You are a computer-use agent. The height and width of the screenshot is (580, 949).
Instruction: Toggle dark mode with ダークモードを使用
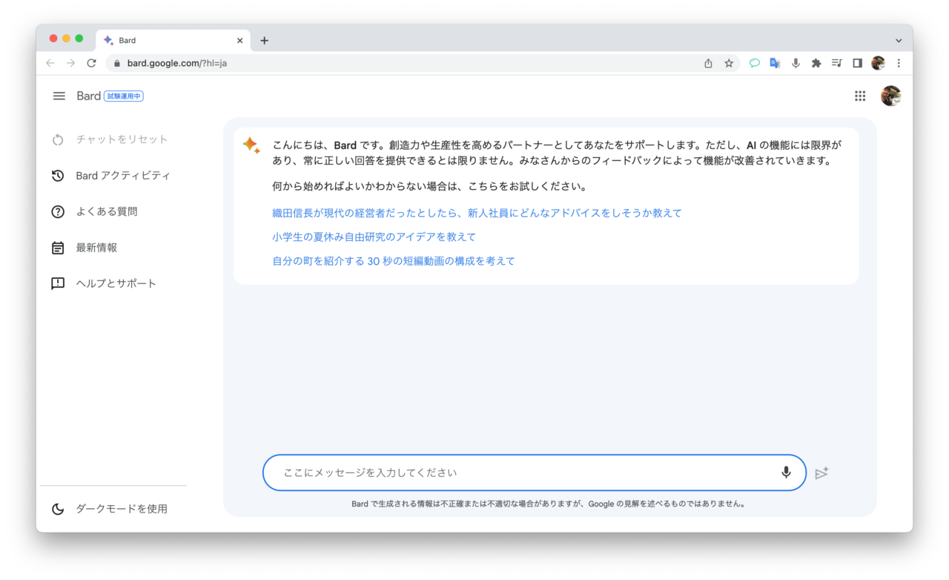121,509
